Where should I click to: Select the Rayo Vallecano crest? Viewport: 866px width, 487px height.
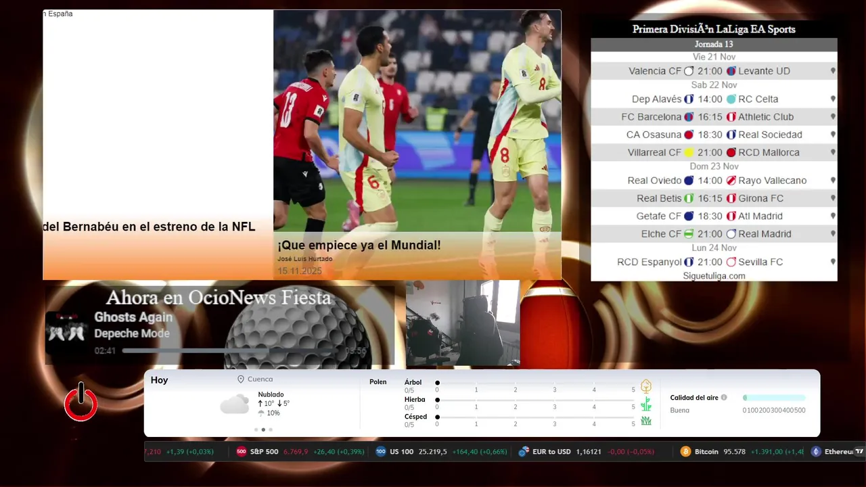point(731,181)
